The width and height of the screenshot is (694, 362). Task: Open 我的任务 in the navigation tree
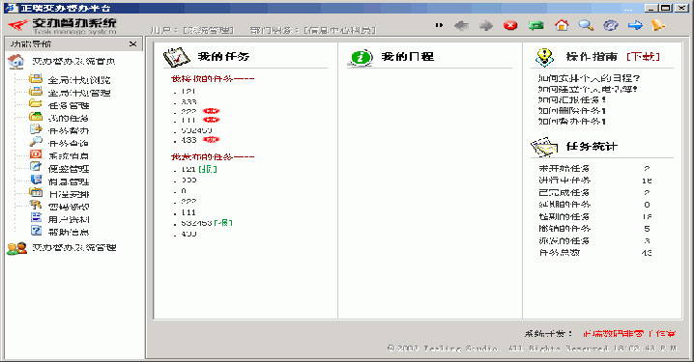(x=69, y=118)
